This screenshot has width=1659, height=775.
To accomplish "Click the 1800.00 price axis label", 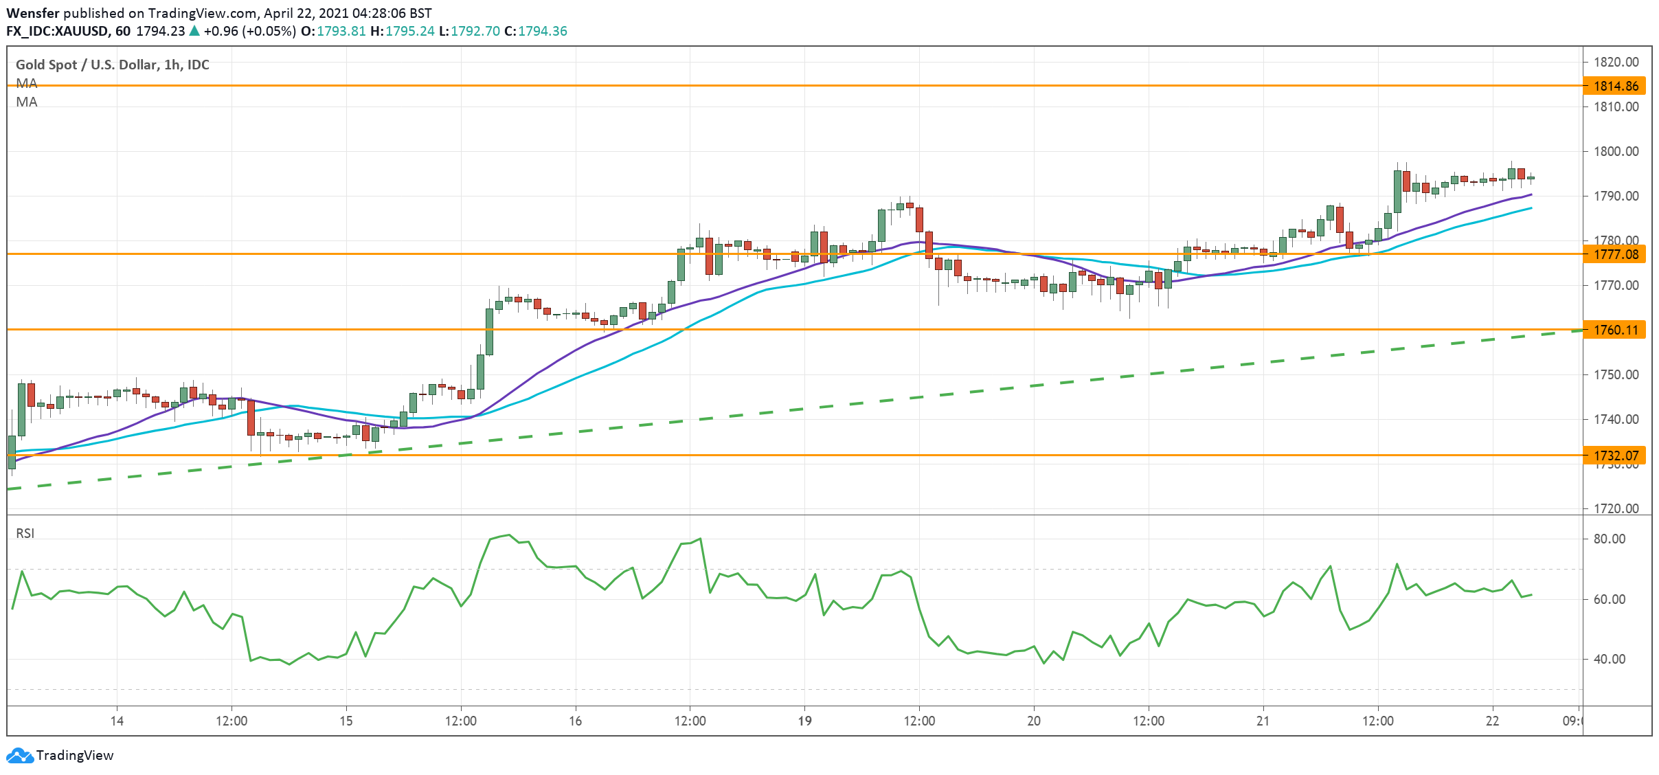I will coord(1616,151).
